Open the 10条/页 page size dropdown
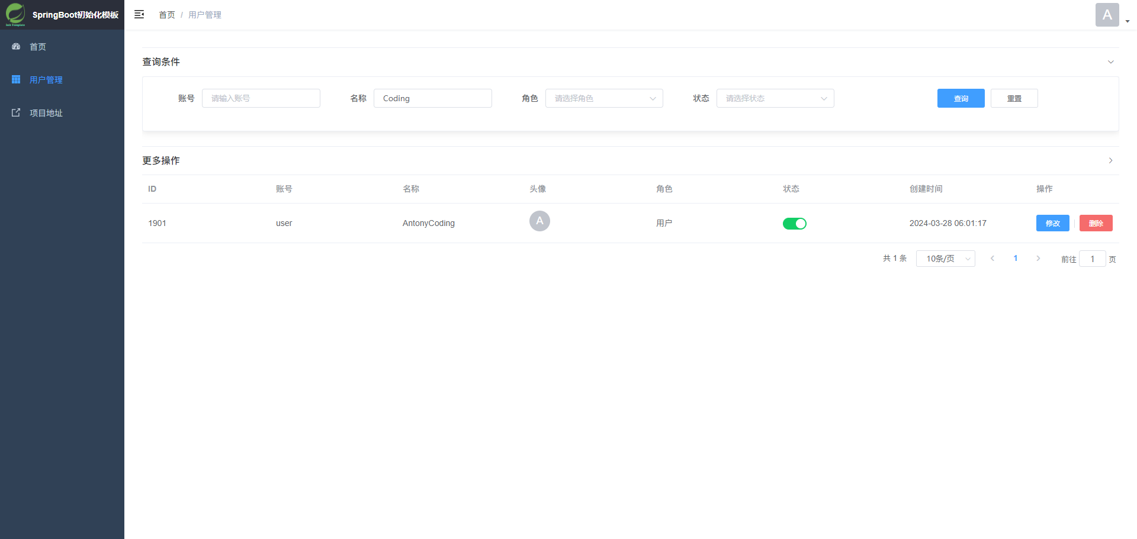 (x=946, y=259)
